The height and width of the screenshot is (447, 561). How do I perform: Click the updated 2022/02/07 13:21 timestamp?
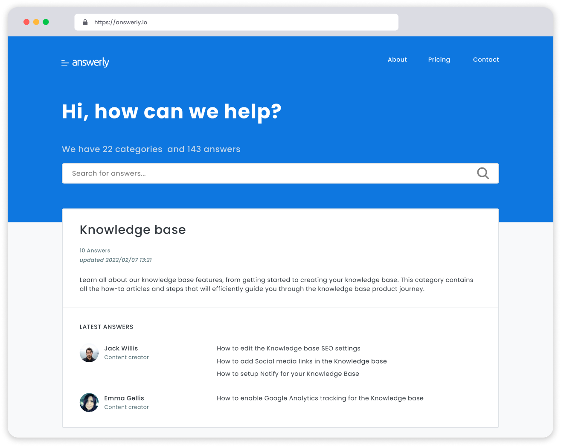click(116, 260)
